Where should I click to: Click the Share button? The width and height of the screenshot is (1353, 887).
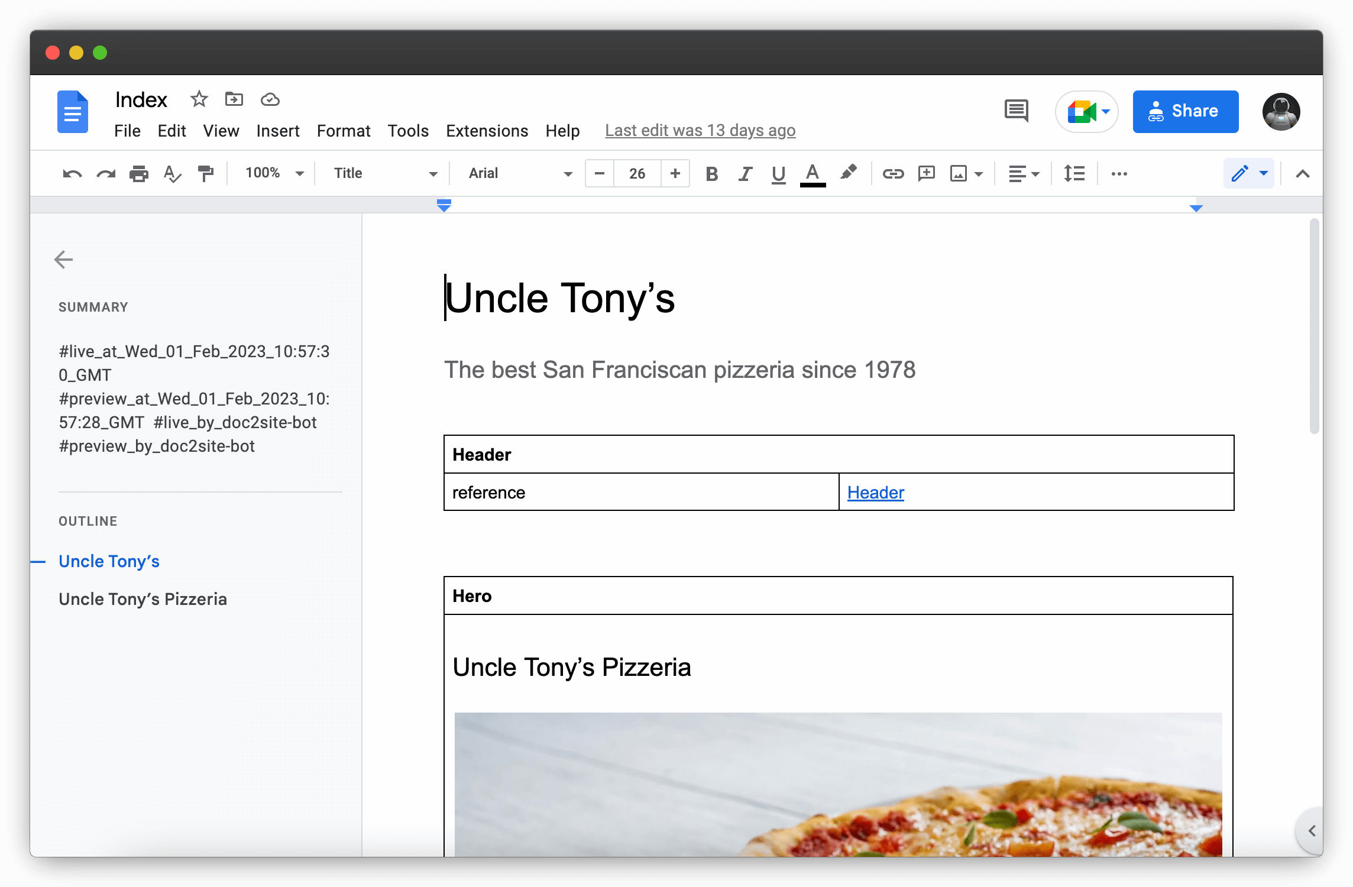point(1185,111)
